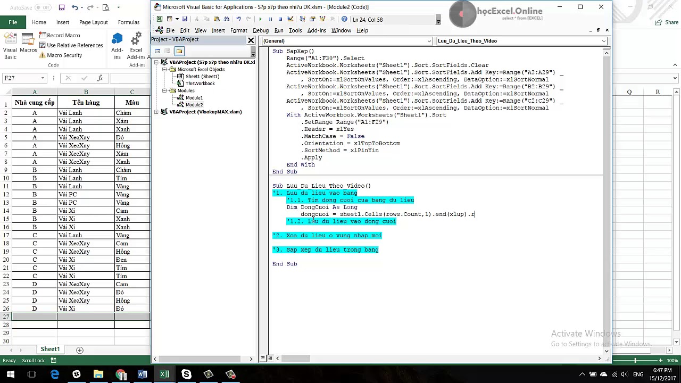Viewport: 681px width, 383px height.
Task: Open the VBA Debug menu
Action: point(260,30)
